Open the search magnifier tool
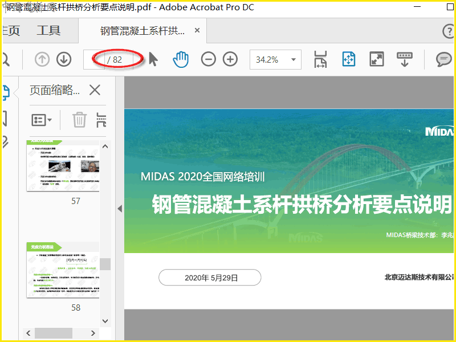456x342 pixels. tap(6, 59)
